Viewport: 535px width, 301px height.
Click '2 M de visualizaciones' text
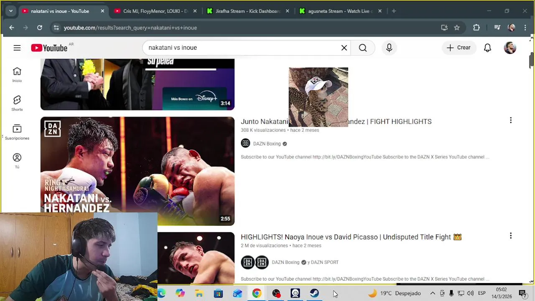[264, 245]
